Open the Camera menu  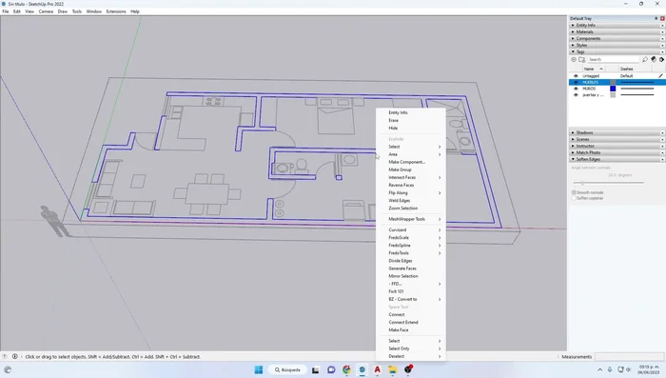tap(46, 11)
